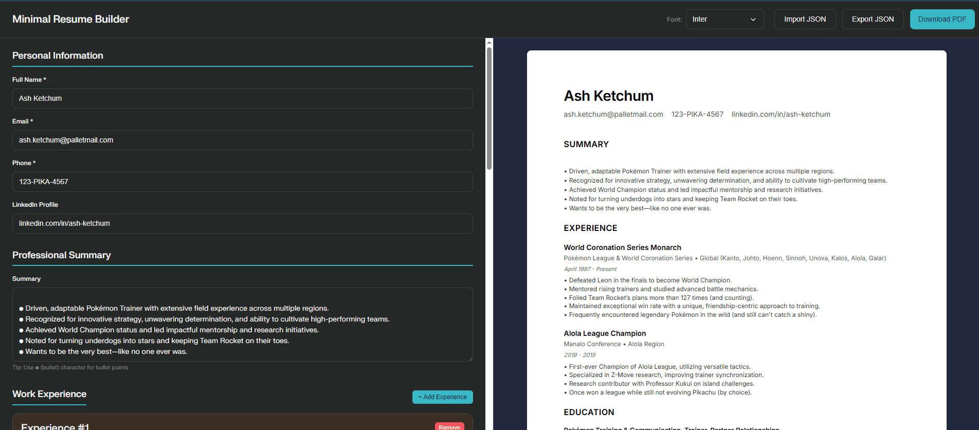The width and height of the screenshot is (979, 430).
Task: Click inside the Summary text area
Action: pyautogui.click(x=242, y=325)
